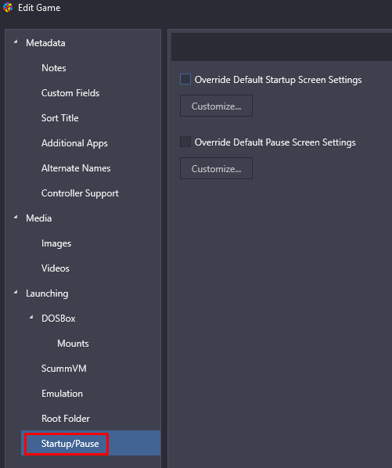Viewport: 392px width, 468px height.
Task: Collapse the Media tree section
Action: [16, 218]
